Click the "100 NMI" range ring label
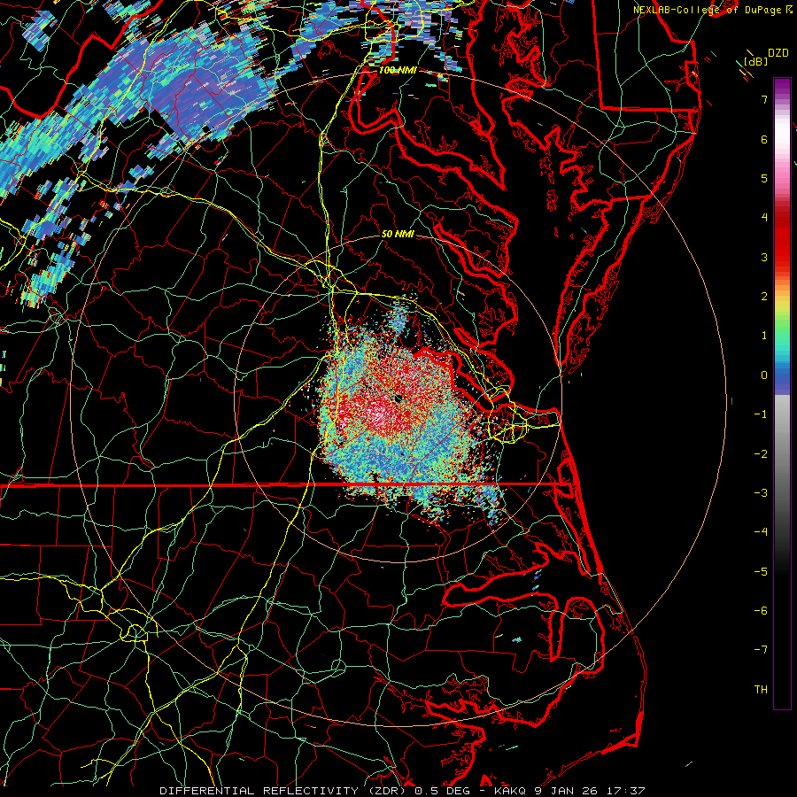The height and width of the screenshot is (797, 797). (398, 70)
